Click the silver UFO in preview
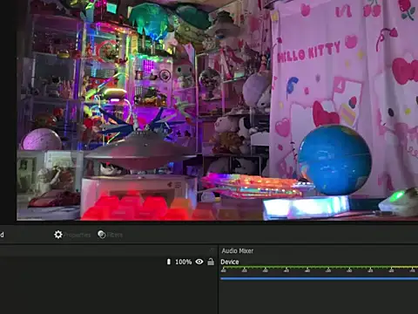Screen dimensions: 418x314 coord(139,151)
